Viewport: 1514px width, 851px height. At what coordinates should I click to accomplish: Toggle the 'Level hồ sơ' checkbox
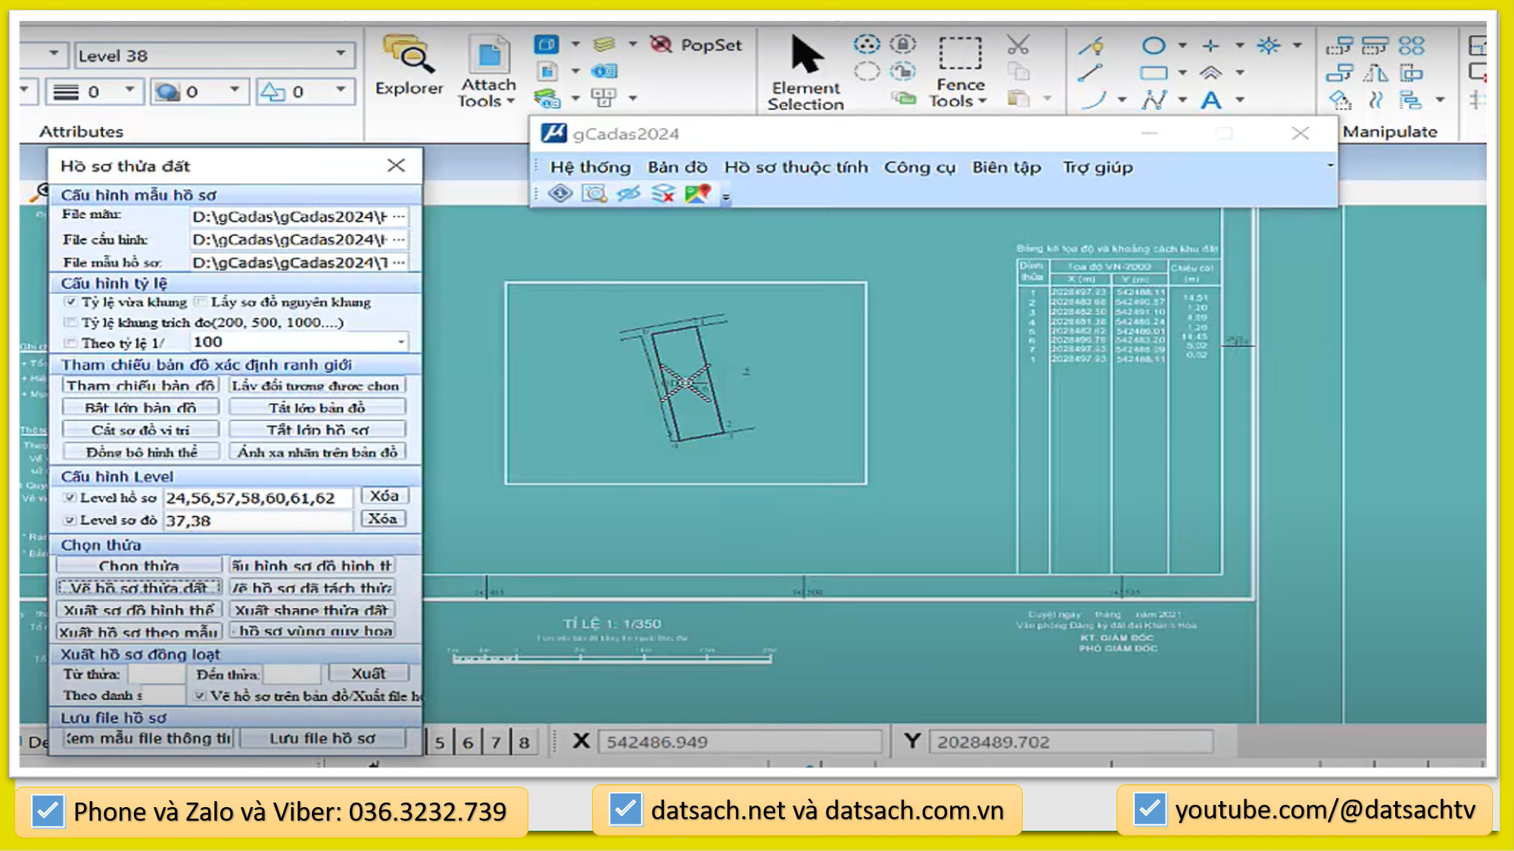(x=70, y=498)
